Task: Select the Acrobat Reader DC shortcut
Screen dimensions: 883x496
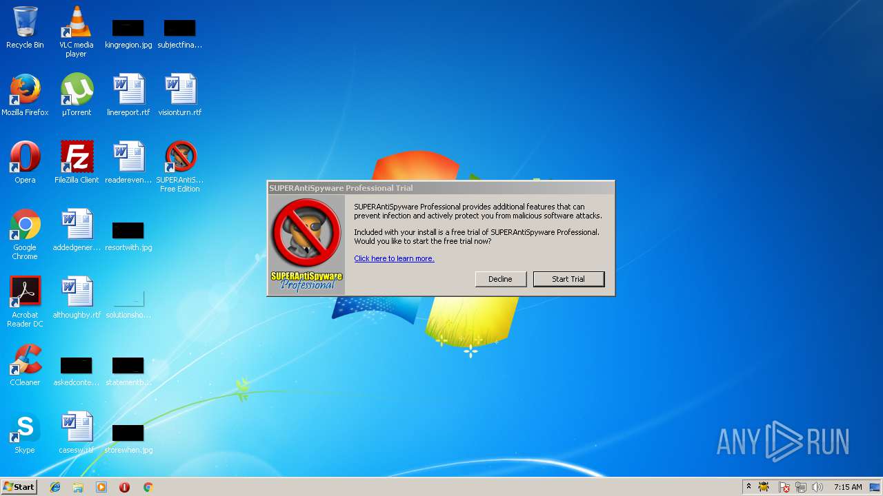Action: pos(25,302)
